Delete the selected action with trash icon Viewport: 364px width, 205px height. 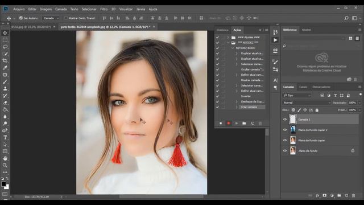pyautogui.click(x=260, y=124)
